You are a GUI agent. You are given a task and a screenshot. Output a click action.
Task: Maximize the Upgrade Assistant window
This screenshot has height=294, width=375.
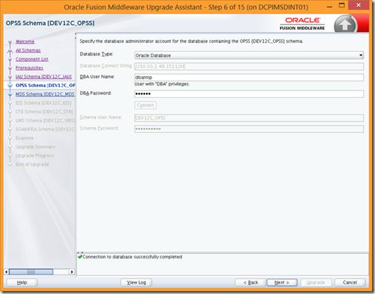pos(342,5)
